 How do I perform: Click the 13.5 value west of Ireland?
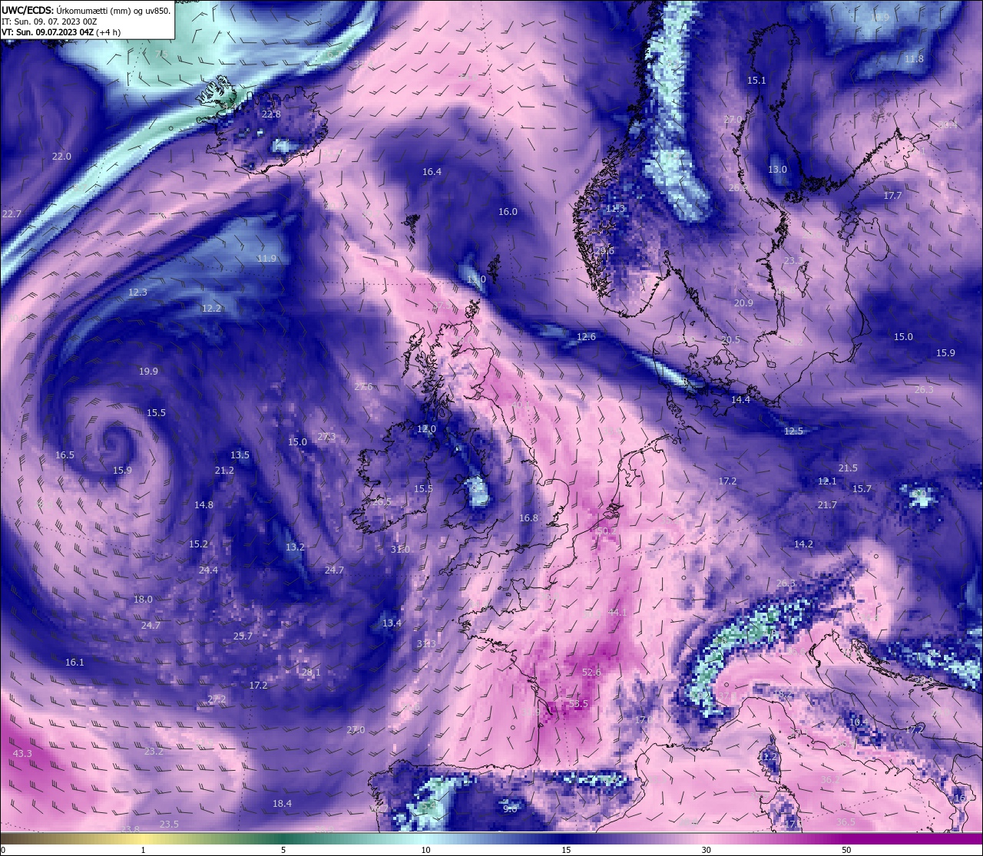click(x=240, y=454)
